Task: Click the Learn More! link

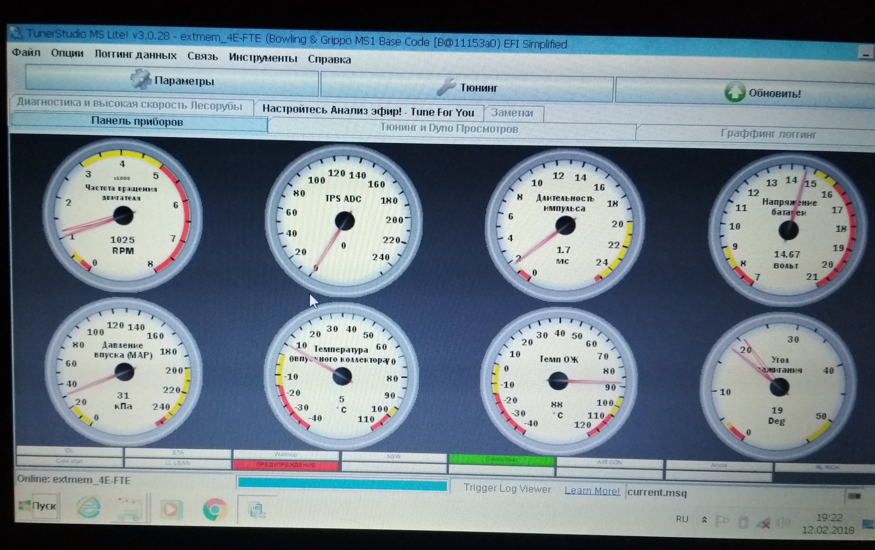Action: [x=592, y=491]
